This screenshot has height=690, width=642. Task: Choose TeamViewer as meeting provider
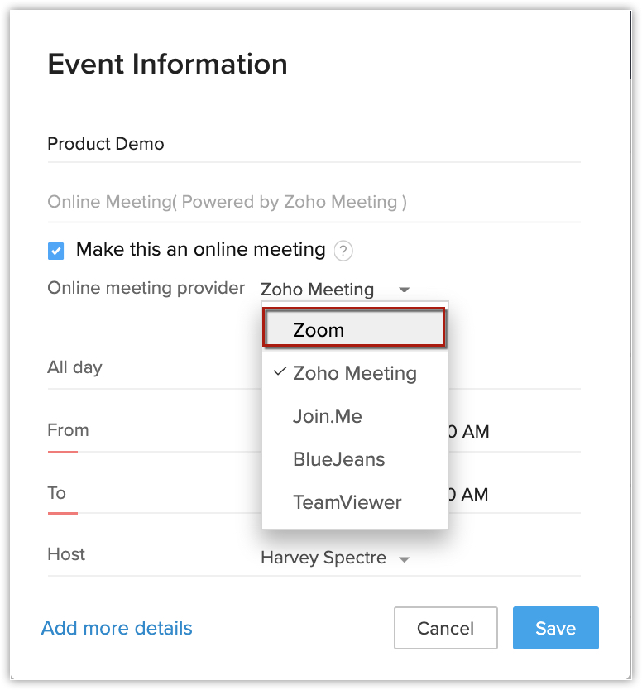pyautogui.click(x=347, y=502)
